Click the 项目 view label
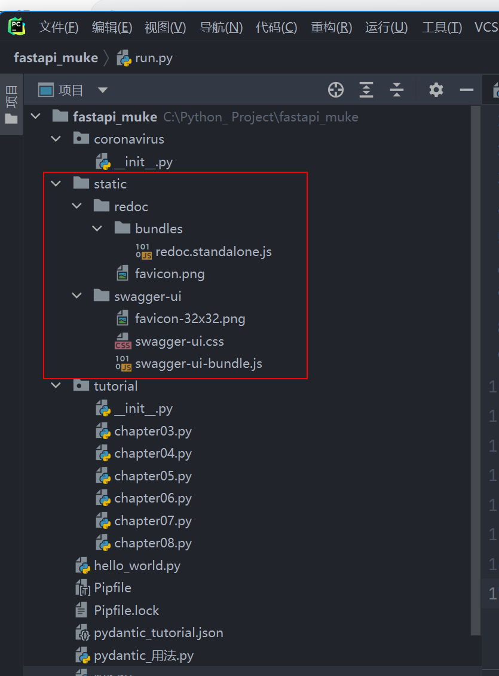 (70, 90)
